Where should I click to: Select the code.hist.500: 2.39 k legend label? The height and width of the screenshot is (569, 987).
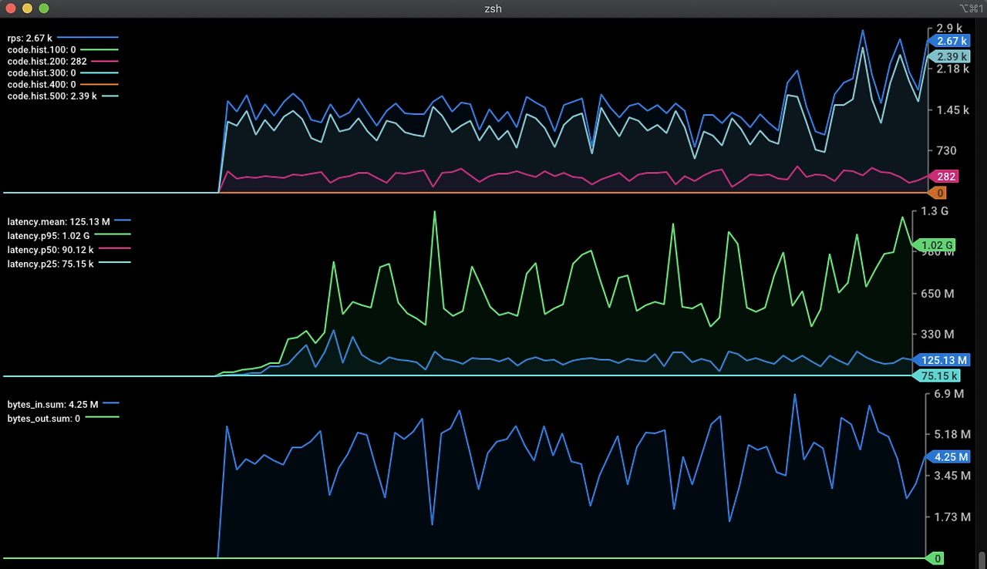[52, 96]
